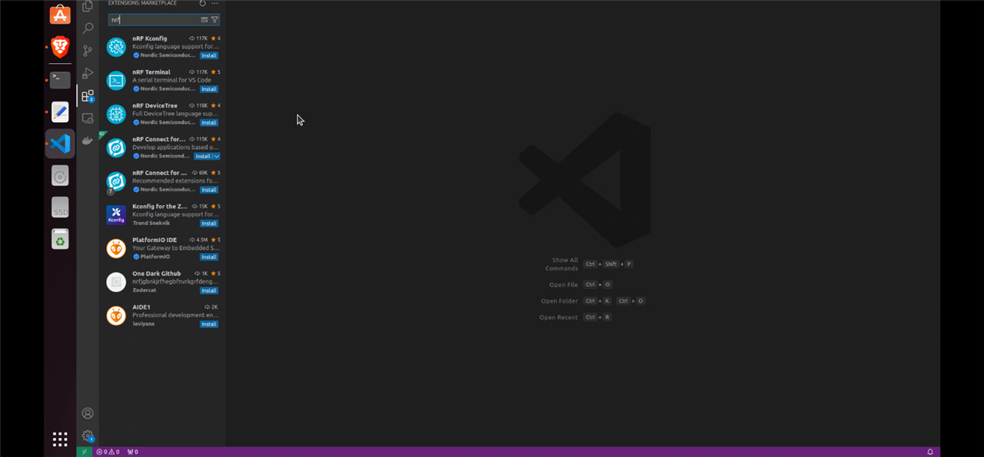984x457 pixels.
Task: Install the nRF Kconfig extension
Action: tap(209, 55)
